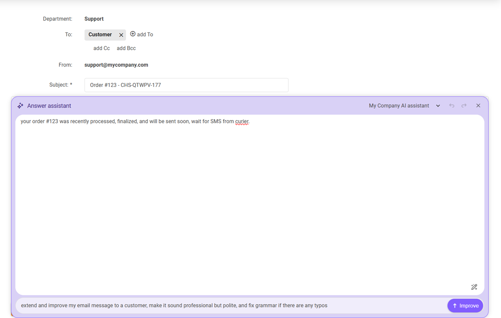Image resolution: width=501 pixels, height=318 pixels.
Task: Click into the Subject input field
Action: click(186, 85)
